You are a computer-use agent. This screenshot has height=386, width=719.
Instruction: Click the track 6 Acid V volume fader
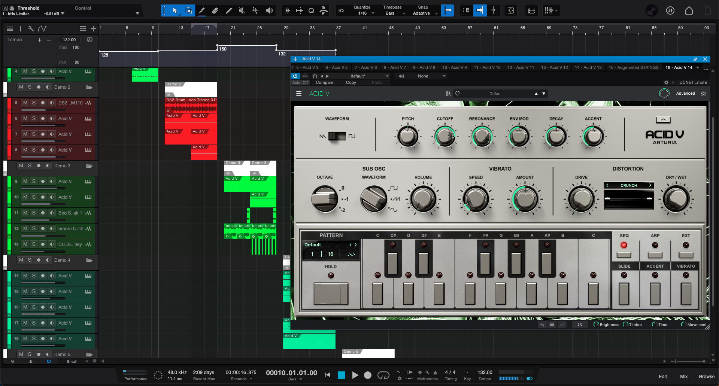[x=43, y=126]
